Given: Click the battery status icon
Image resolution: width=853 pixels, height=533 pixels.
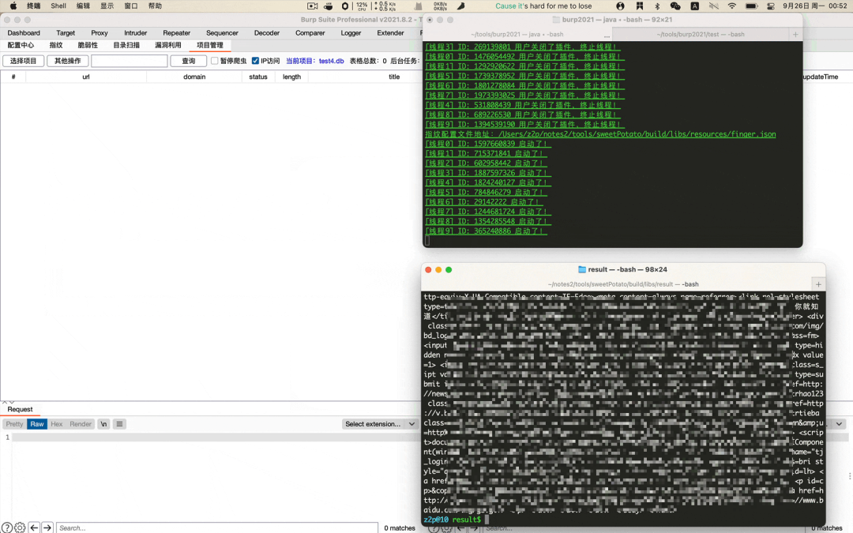Looking at the screenshot, I should 751,6.
